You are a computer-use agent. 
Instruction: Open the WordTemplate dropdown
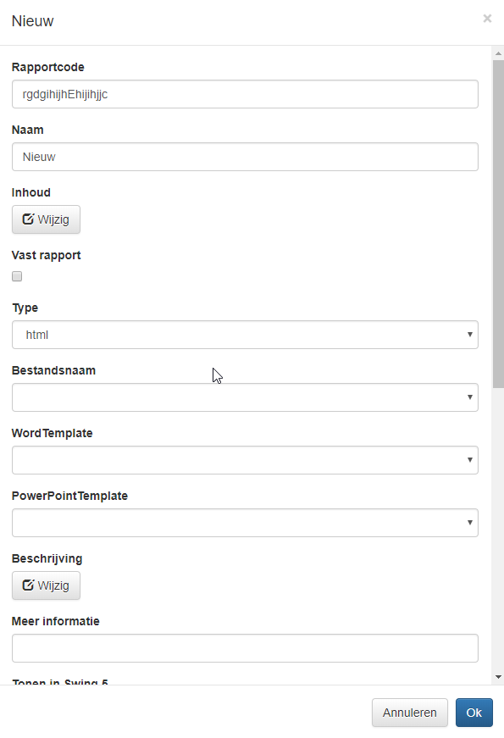point(245,460)
